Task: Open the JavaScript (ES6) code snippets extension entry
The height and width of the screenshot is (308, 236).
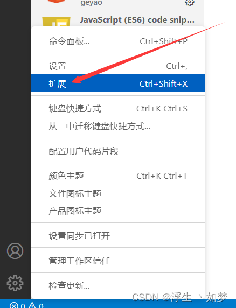Action: click(137, 20)
